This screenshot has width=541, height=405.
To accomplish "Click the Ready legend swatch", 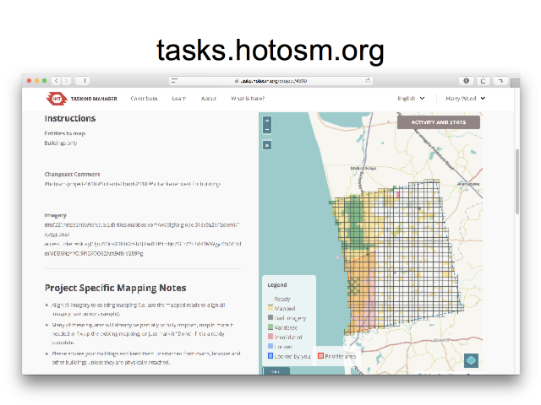I will 270,299.
